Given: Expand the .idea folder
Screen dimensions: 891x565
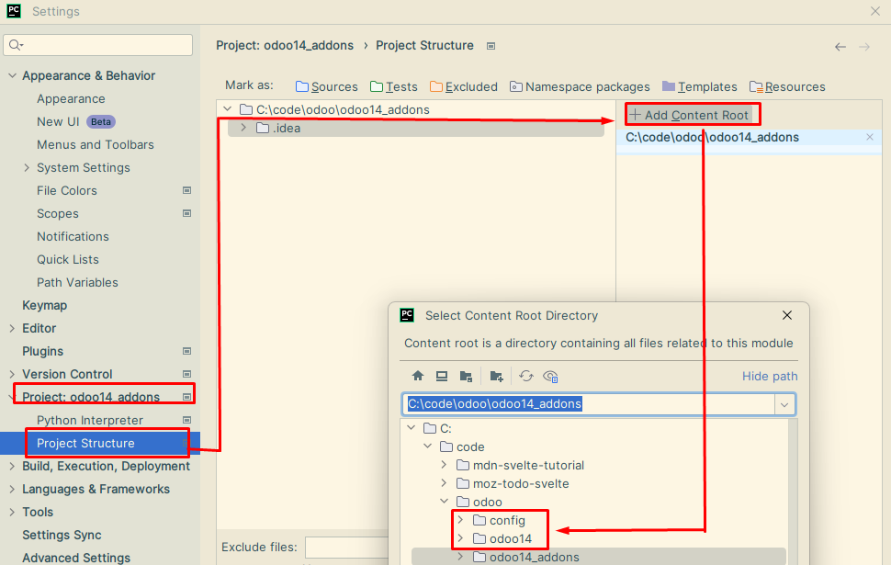Looking at the screenshot, I should [x=243, y=128].
